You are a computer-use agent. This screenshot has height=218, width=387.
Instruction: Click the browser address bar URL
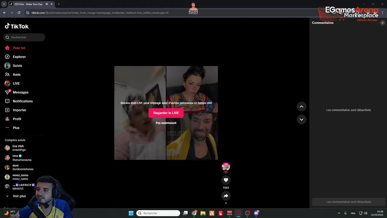(x=100, y=13)
